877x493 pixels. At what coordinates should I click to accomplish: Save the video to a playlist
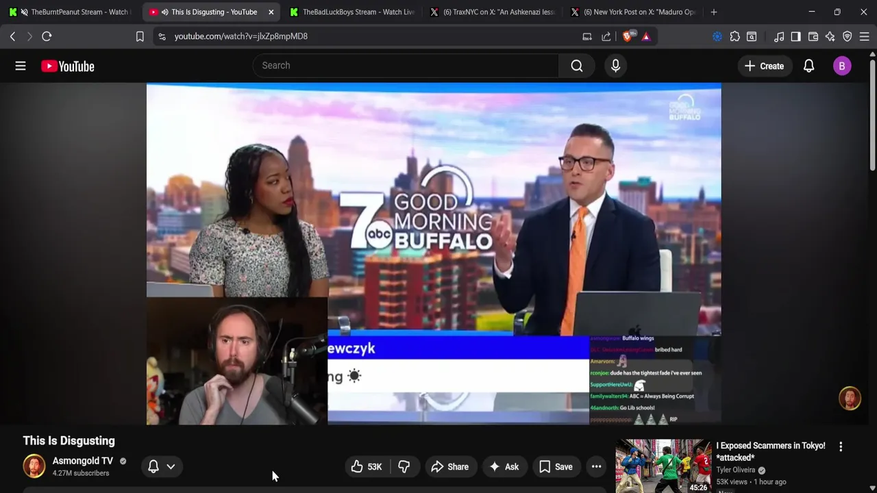pos(556,467)
